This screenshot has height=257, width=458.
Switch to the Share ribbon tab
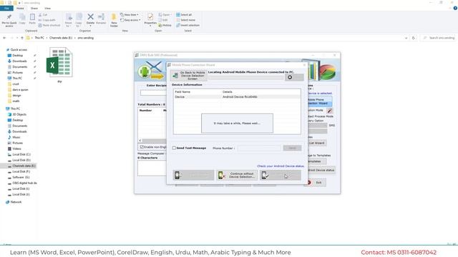click(34, 9)
